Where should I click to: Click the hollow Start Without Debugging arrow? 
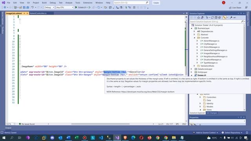90,7
